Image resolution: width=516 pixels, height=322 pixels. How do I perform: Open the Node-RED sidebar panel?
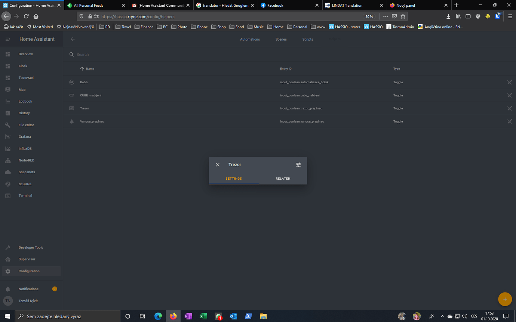pos(27,160)
